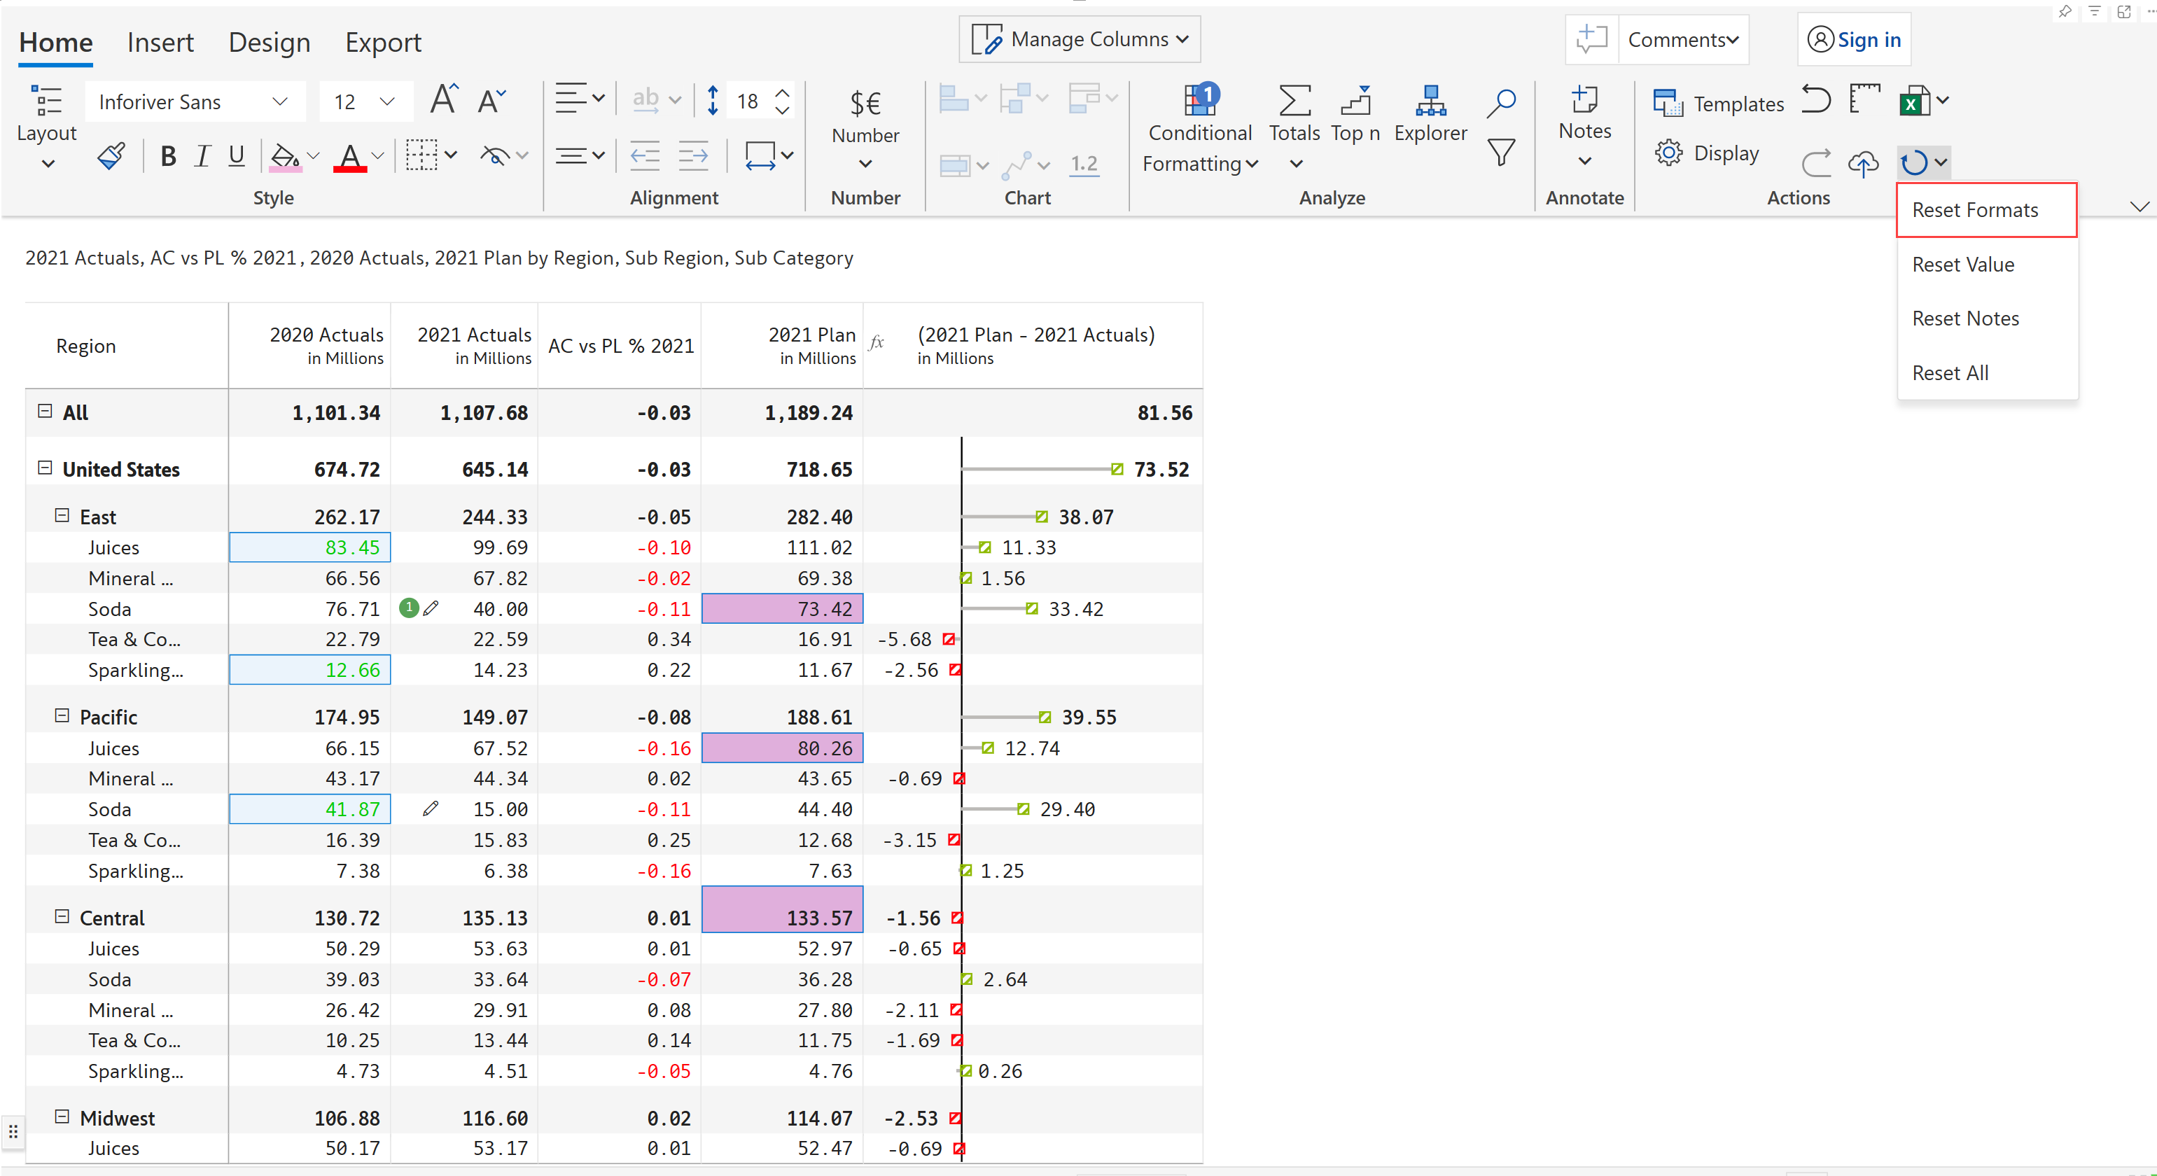Open the Notes menu

pyautogui.click(x=1585, y=125)
